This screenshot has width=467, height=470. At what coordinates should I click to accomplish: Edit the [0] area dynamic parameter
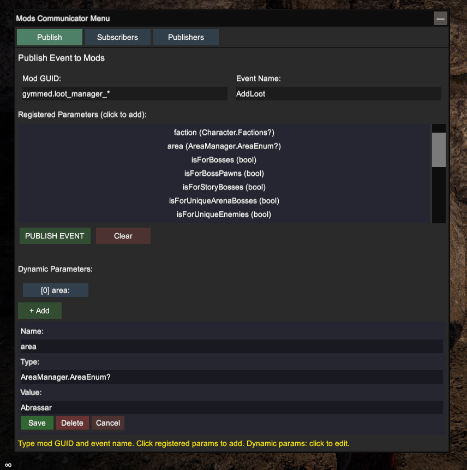point(56,290)
